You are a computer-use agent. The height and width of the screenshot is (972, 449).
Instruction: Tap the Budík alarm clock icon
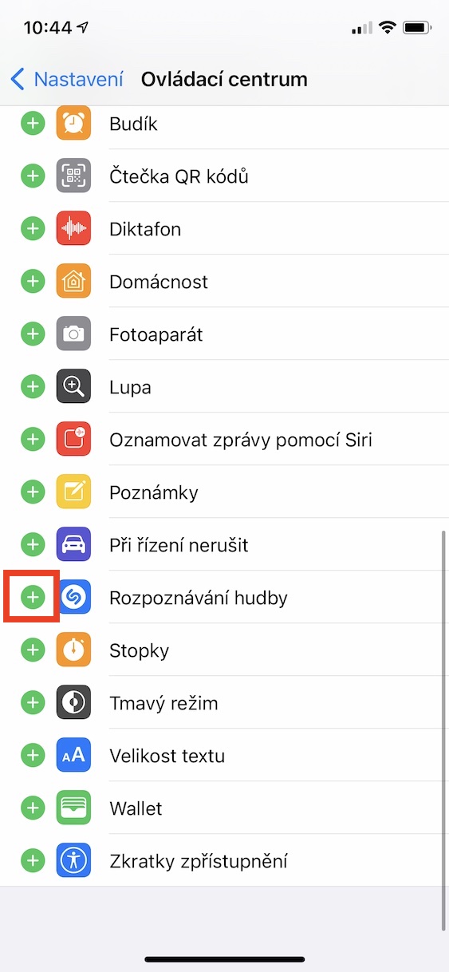coord(73,124)
